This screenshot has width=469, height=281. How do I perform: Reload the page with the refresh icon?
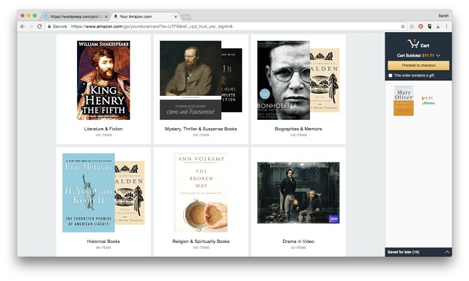tap(40, 26)
